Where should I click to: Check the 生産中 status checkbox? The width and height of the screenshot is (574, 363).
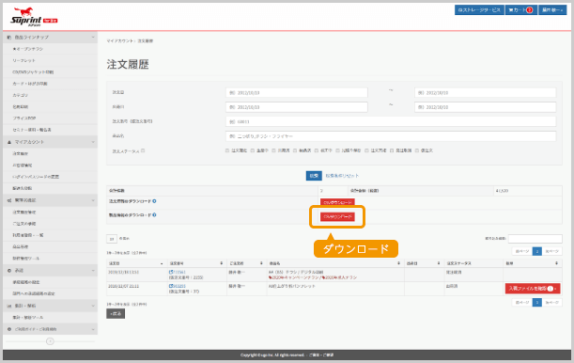pos(252,150)
